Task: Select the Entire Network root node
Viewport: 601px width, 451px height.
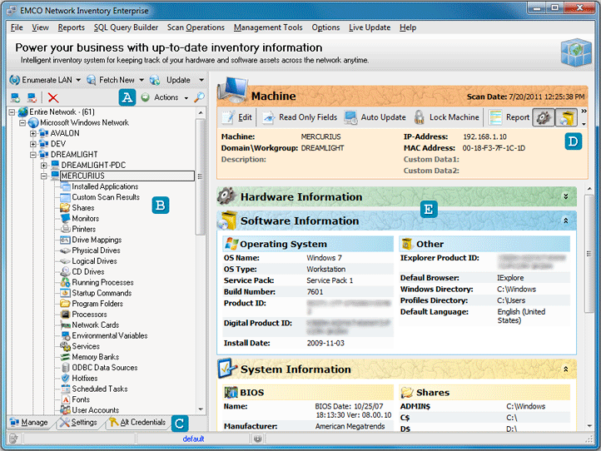Action: click(62, 112)
